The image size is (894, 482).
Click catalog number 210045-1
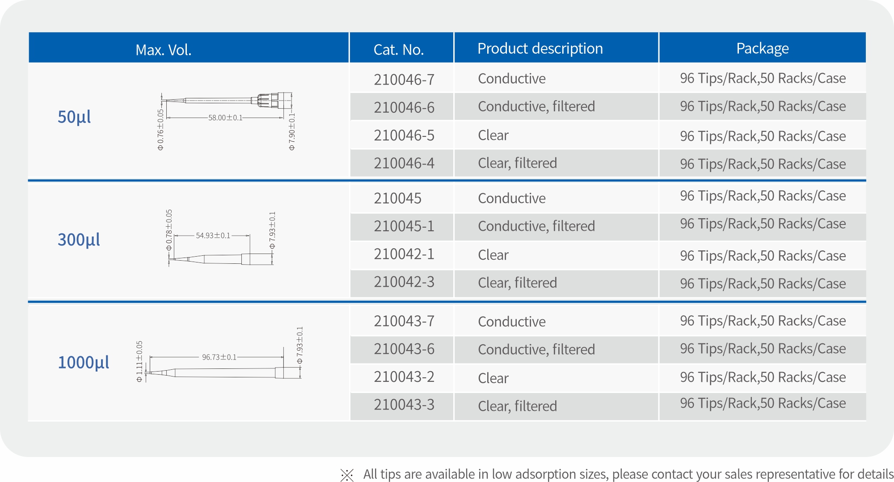404,226
